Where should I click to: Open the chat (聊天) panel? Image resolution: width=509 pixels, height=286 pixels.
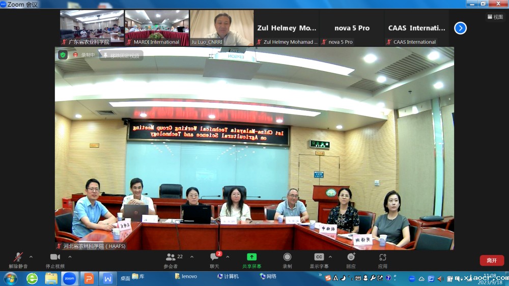point(215,258)
